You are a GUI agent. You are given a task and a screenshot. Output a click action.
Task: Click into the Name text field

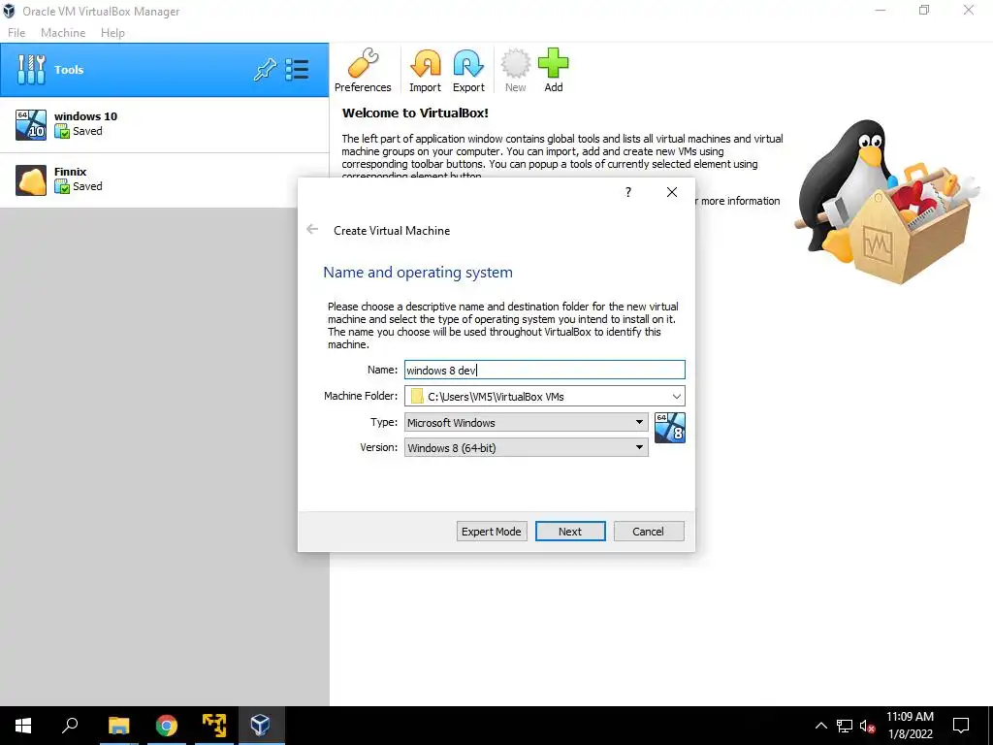pyautogui.click(x=545, y=370)
